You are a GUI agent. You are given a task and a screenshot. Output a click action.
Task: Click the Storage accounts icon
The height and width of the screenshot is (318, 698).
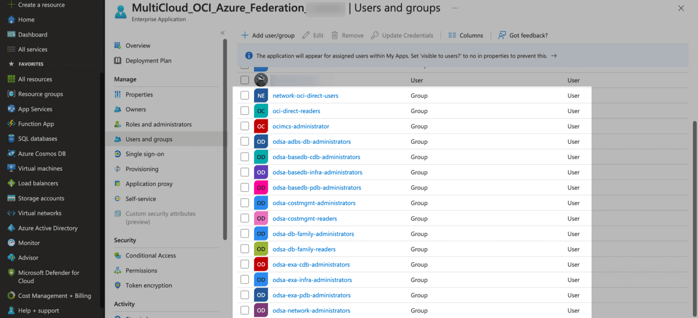pyautogui.click(x=11, y=198)
